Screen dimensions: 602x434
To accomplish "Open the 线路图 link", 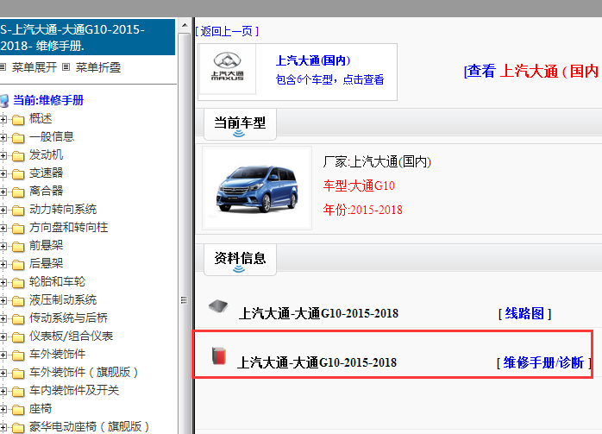I will (x=525, y=314).
